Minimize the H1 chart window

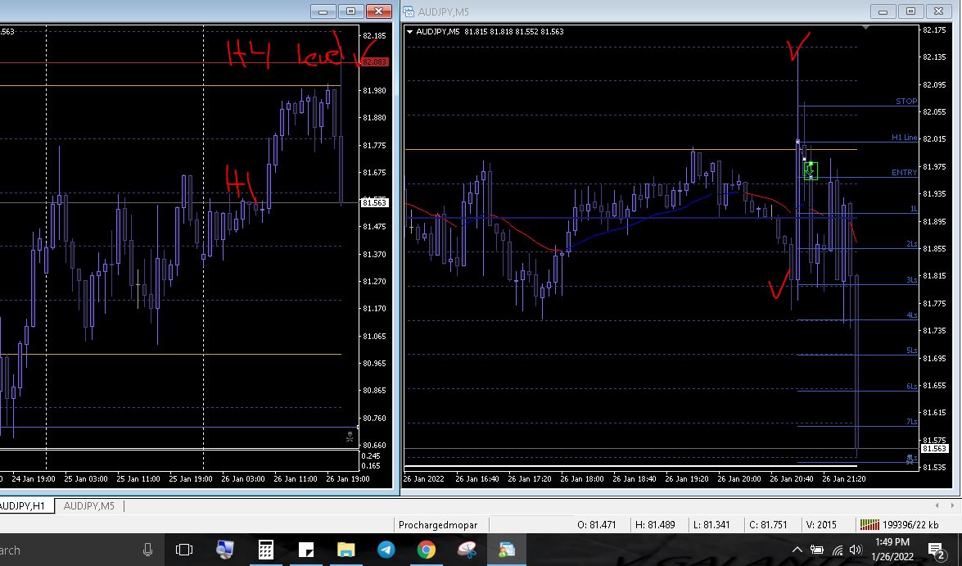(x=323, y=11)
